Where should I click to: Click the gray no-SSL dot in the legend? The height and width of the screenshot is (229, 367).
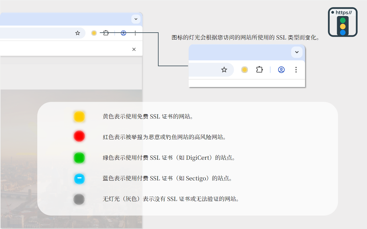[79, 199]
